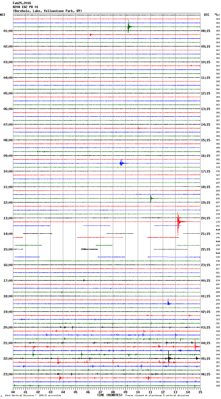The width and height of the screenshot is (221, 399).
Task: Click the 00:15 UTC time label
Action: coord(206,281)
